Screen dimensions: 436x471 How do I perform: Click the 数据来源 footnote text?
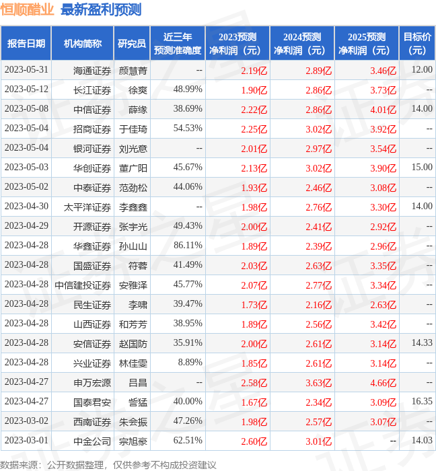[x=108, y=465]
